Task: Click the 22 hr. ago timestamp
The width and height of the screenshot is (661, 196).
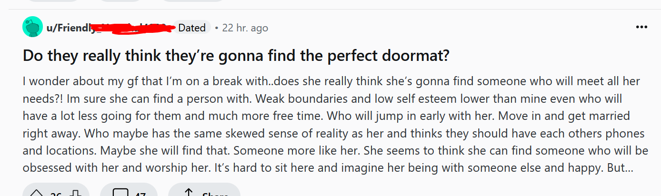Action: tap(245, 28)
